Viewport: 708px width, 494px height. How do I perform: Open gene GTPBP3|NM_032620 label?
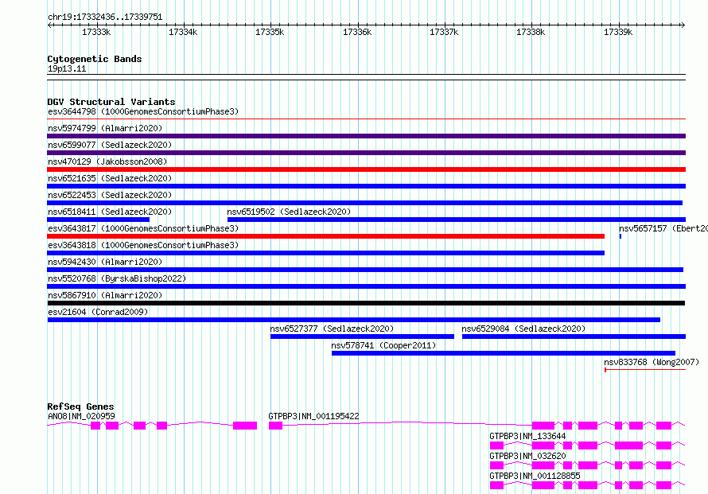(527, 456)
